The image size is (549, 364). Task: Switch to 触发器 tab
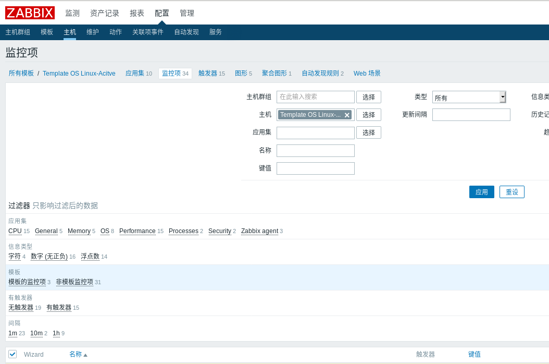[x=208, y=74]
